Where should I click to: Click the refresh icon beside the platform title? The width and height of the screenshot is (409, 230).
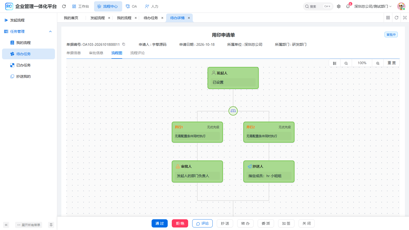(x=64, y=6)
